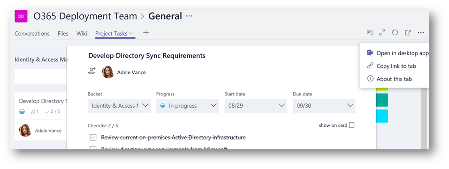Viewport: 449px width, 169px height.
Task: Add a new tab with plus icon
Action: point(146,33)
